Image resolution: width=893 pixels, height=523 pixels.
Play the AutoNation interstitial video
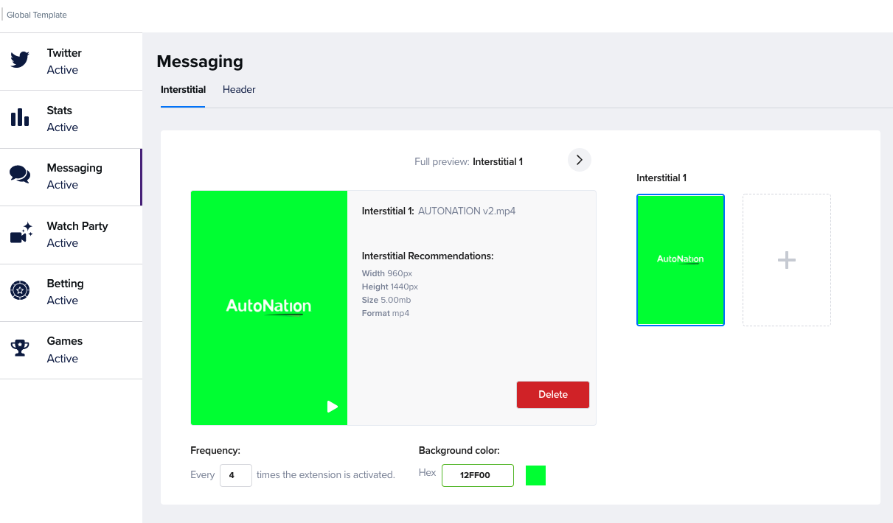[x=333, y=407]
